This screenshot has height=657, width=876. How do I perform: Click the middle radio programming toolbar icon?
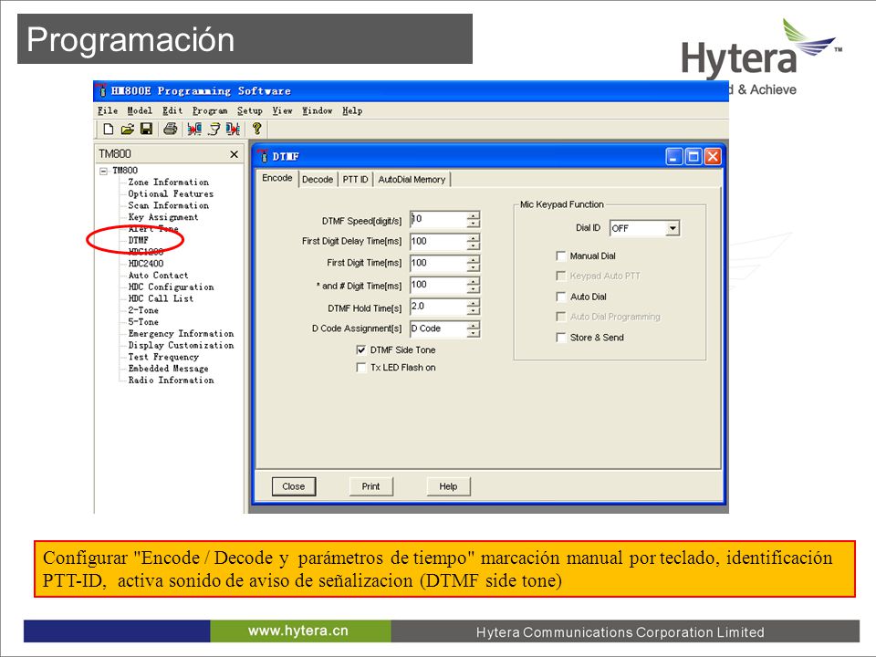pos(214,130)
